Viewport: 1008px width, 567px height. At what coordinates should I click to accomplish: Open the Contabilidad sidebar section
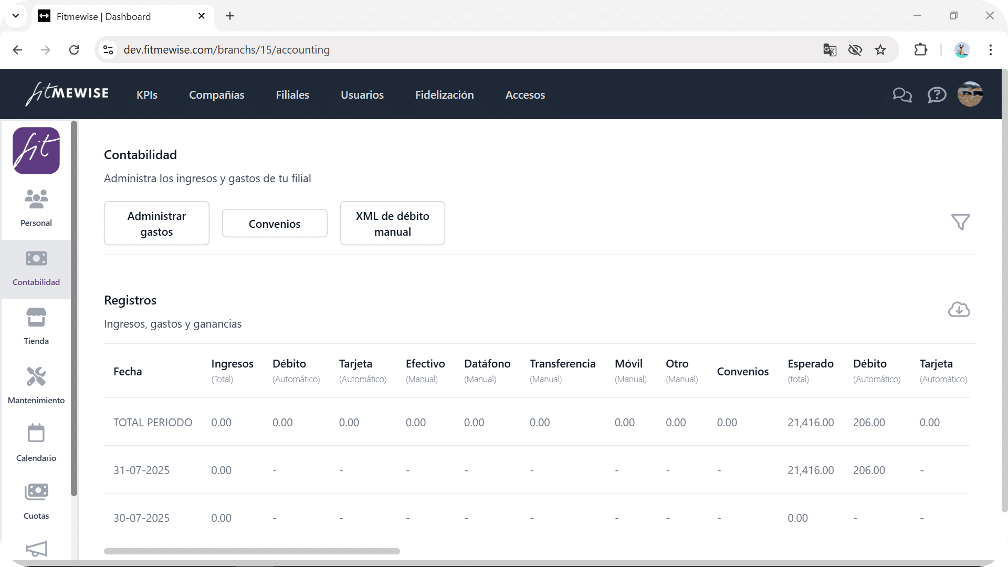(x=36, y=269)
